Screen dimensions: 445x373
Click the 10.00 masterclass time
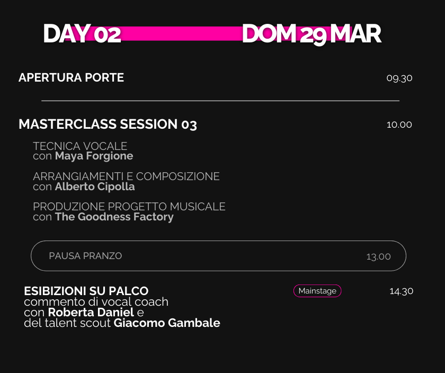[399, 125]
